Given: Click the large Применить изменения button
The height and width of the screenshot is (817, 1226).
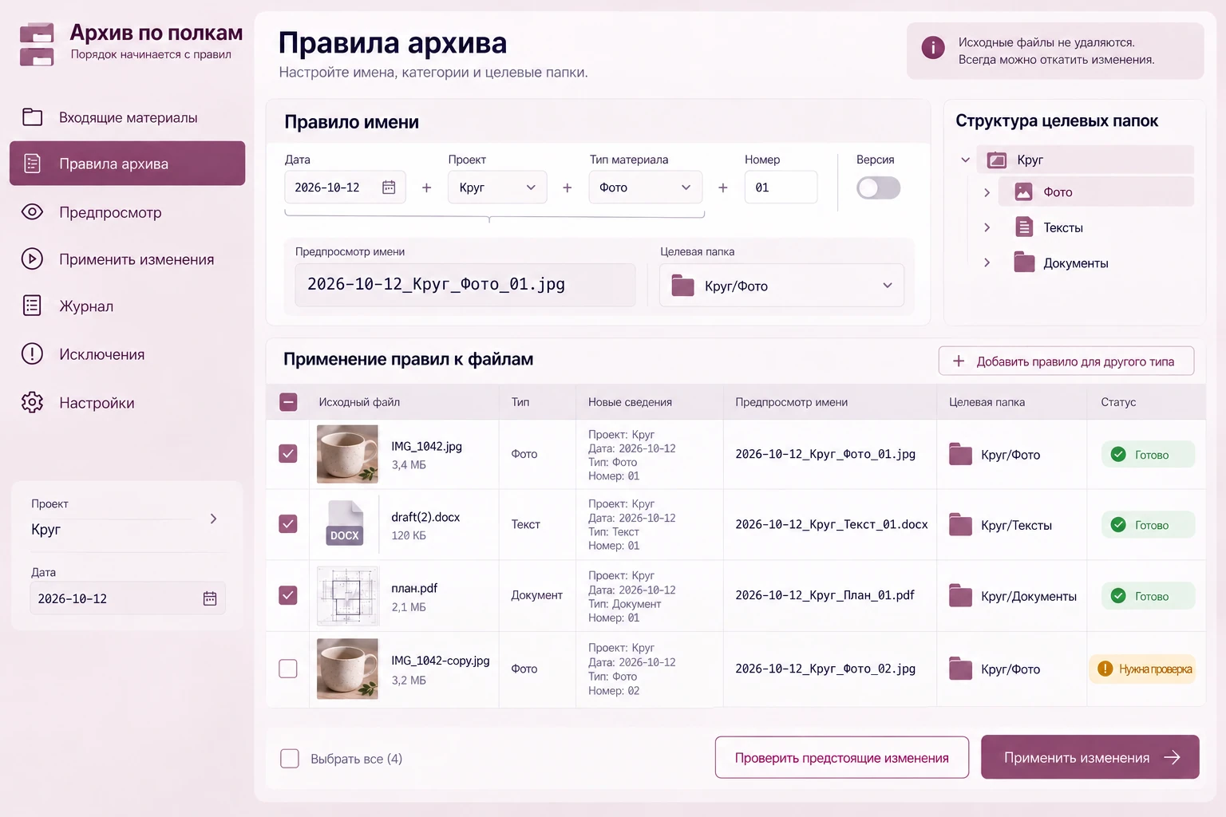Looking at the screenshot, I should (1090, 757).
